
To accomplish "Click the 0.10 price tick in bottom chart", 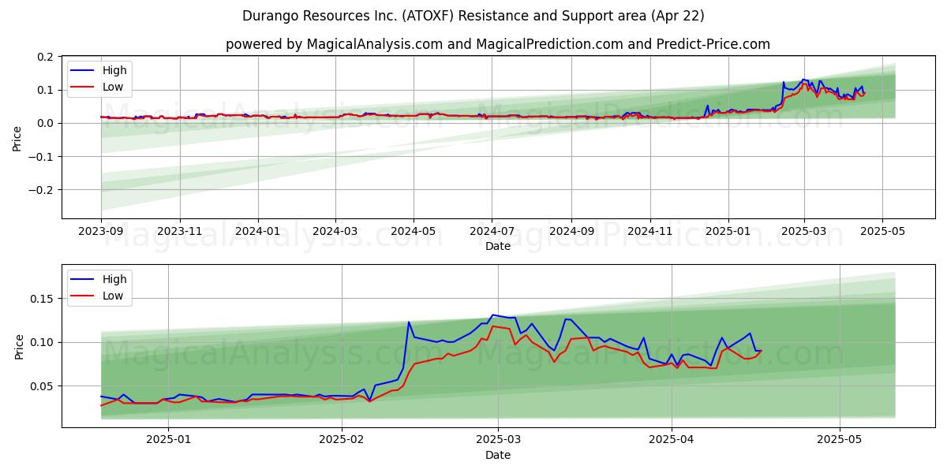I will click(43, 342).
